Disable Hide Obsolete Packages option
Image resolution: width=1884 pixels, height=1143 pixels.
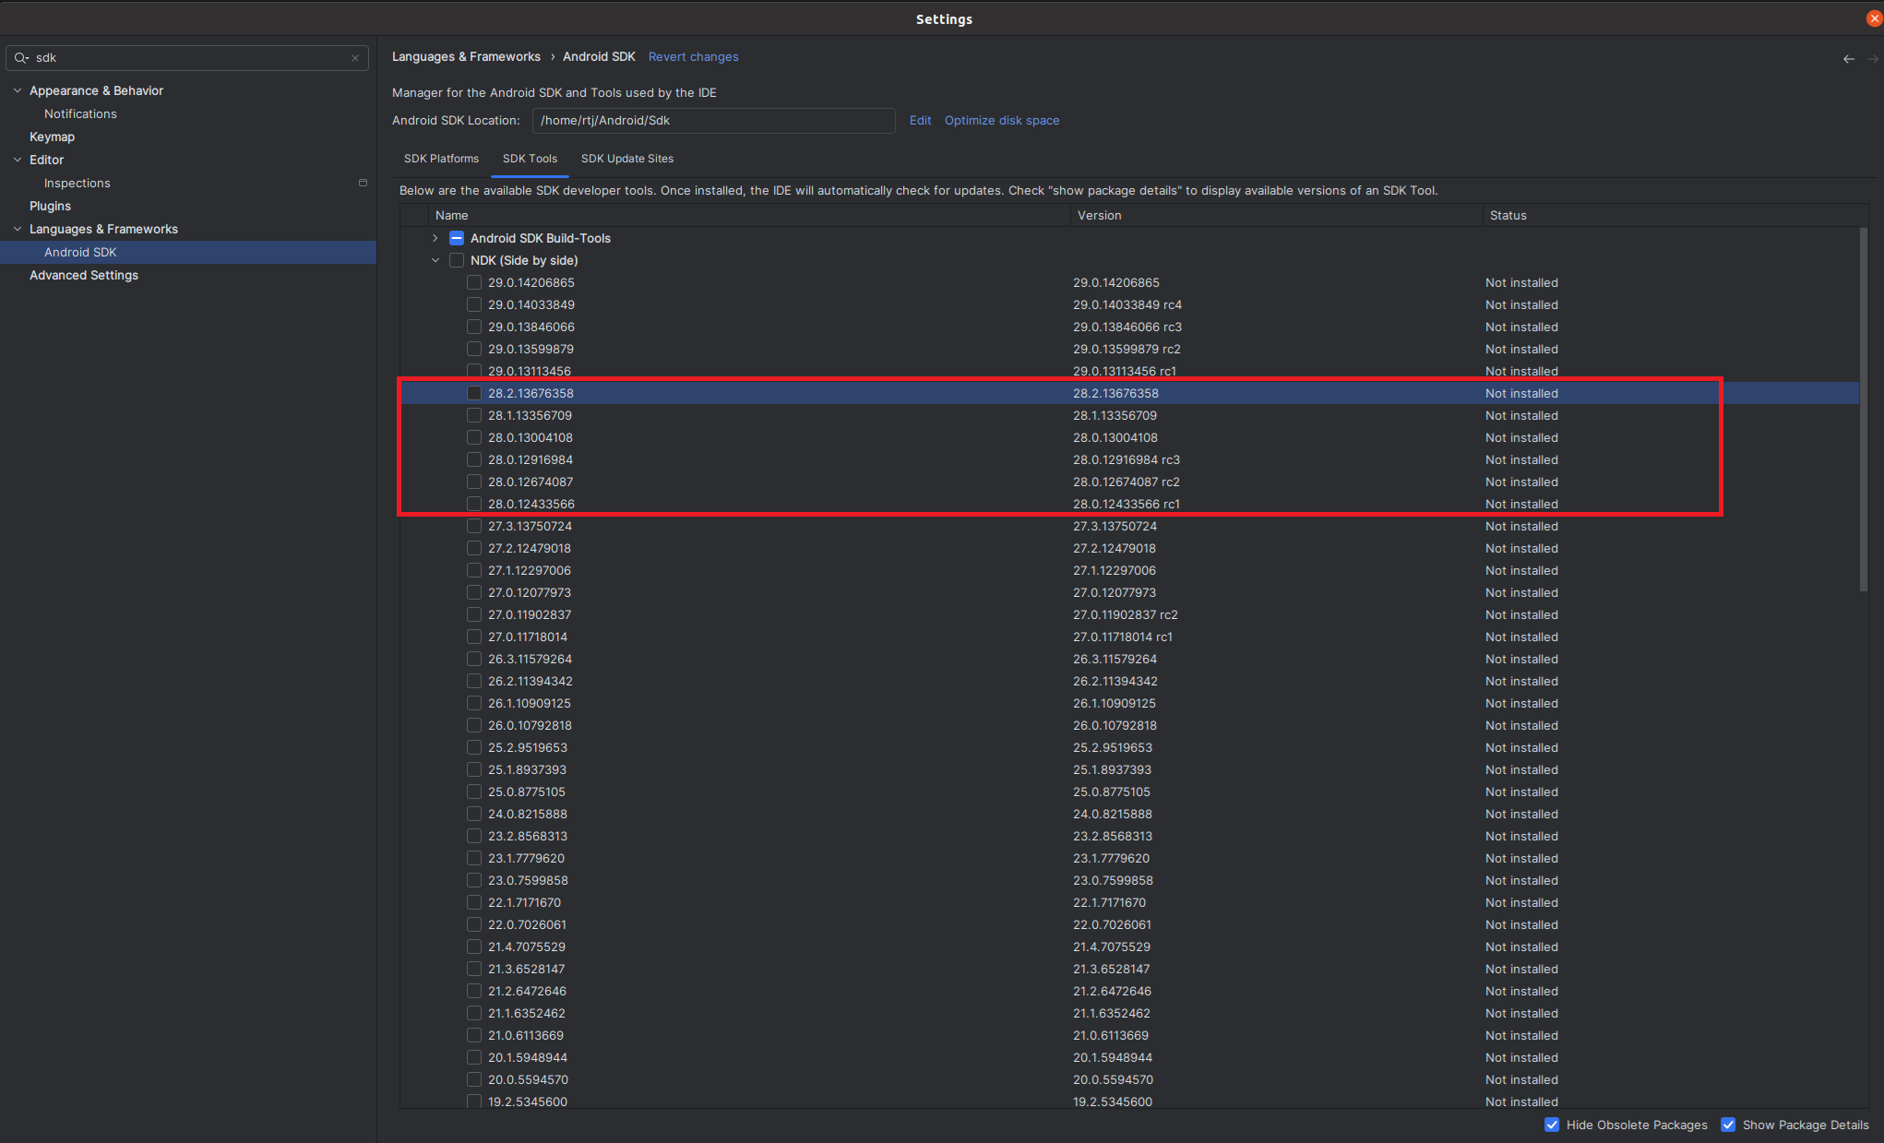(1552, 1125)
